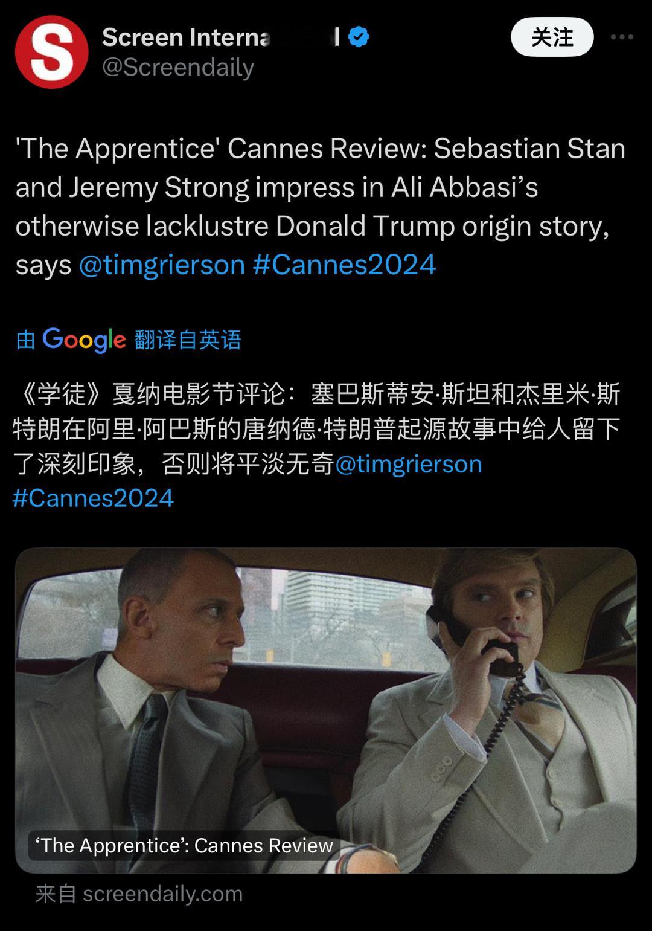The width and height of the screenshot is (652, 931).
Task: Tap 'The Apprentice': Cannes Review caption
Action: [184, 845]
